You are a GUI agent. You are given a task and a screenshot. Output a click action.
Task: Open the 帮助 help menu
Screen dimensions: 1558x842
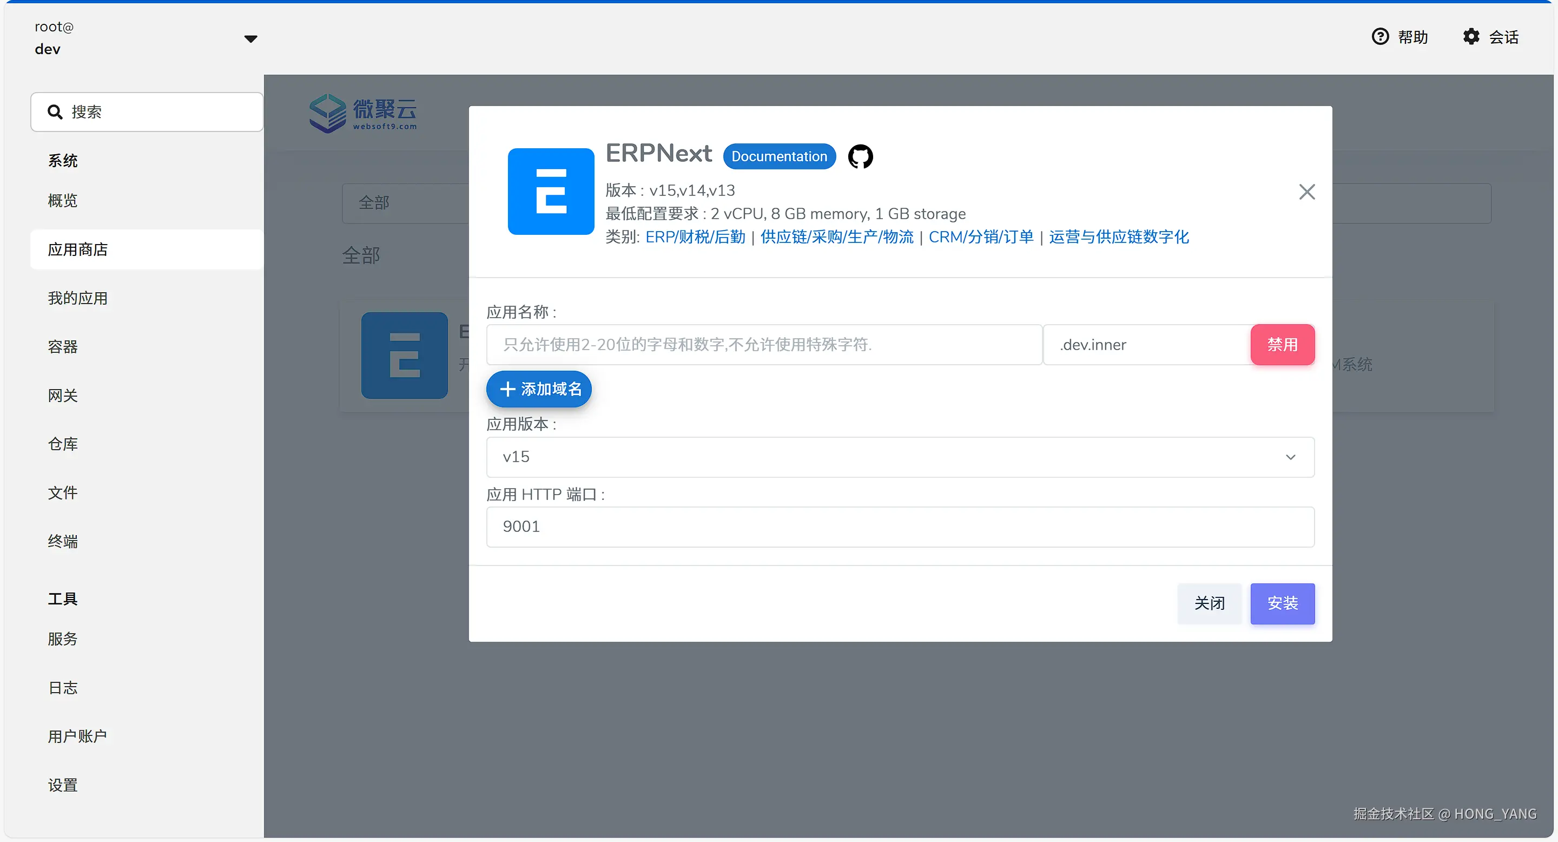[x=1400, y=36]
